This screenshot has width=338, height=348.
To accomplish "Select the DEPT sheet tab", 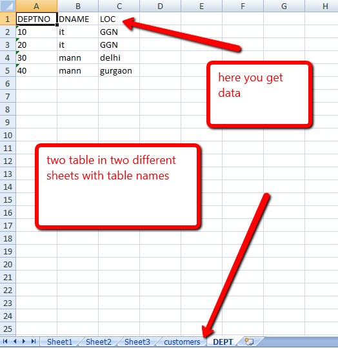I will 223,342.
